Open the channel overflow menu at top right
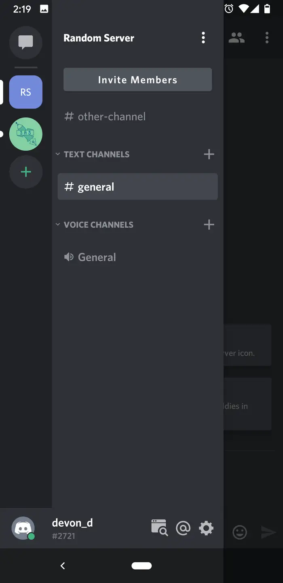The height and width of the screenshot is (583, 283). (x=267, y=38)
